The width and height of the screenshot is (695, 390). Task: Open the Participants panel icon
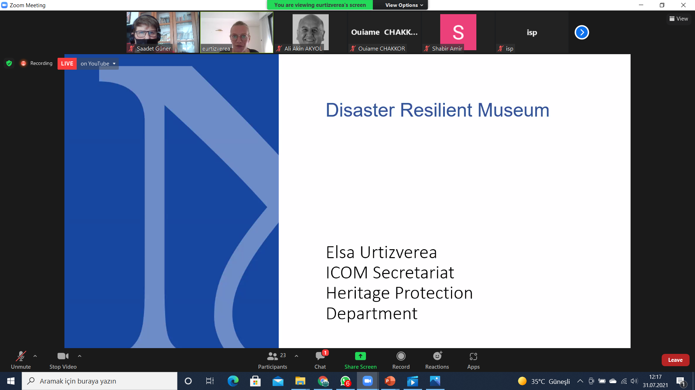(272, 356)
